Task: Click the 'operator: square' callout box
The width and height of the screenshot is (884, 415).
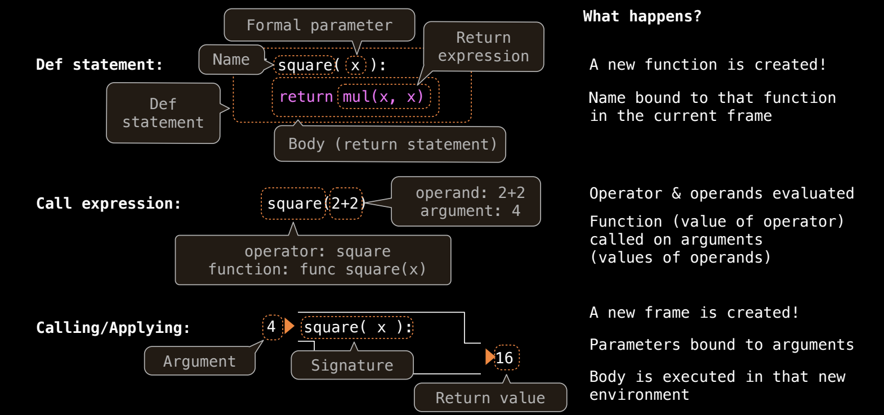Action: 313,260
